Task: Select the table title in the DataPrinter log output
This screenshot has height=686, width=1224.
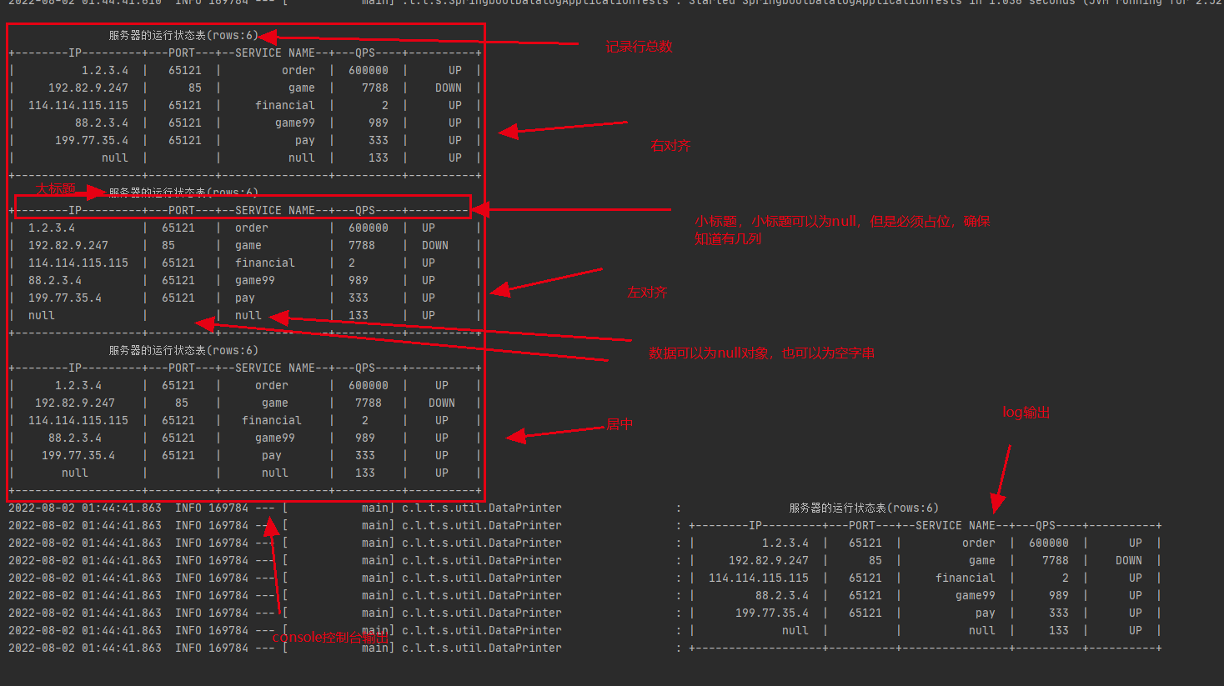Action: pyautogui.click(x=864, y=508)
